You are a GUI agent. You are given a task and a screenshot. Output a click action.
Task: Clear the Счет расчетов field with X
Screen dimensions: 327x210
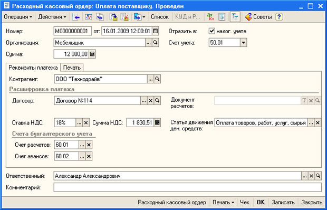[89, 145]
